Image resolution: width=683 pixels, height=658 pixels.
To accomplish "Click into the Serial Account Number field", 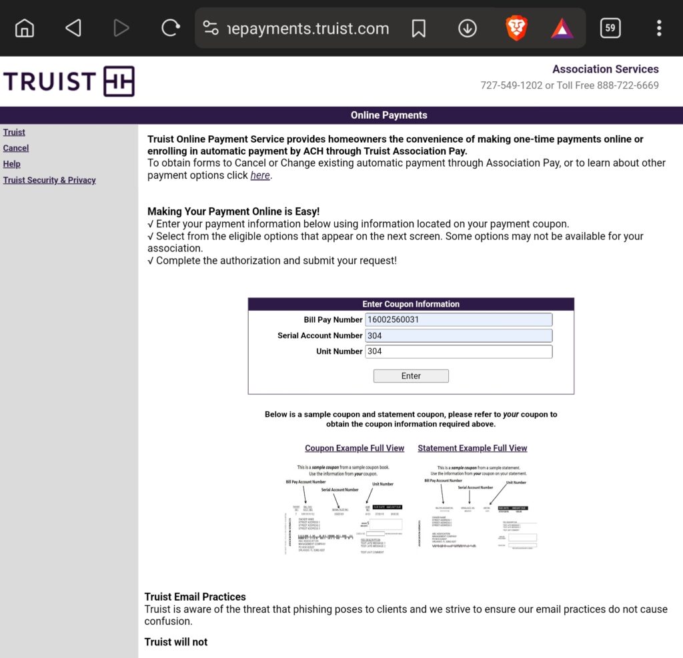I will (458, 335).
